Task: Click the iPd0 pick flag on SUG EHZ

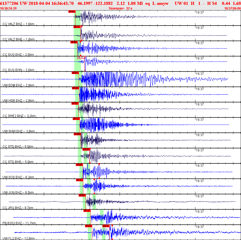Action: 74,42
